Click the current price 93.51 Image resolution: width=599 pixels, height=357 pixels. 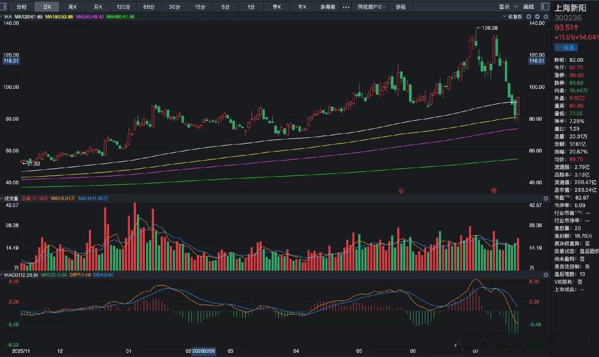(x=567, y=28)
